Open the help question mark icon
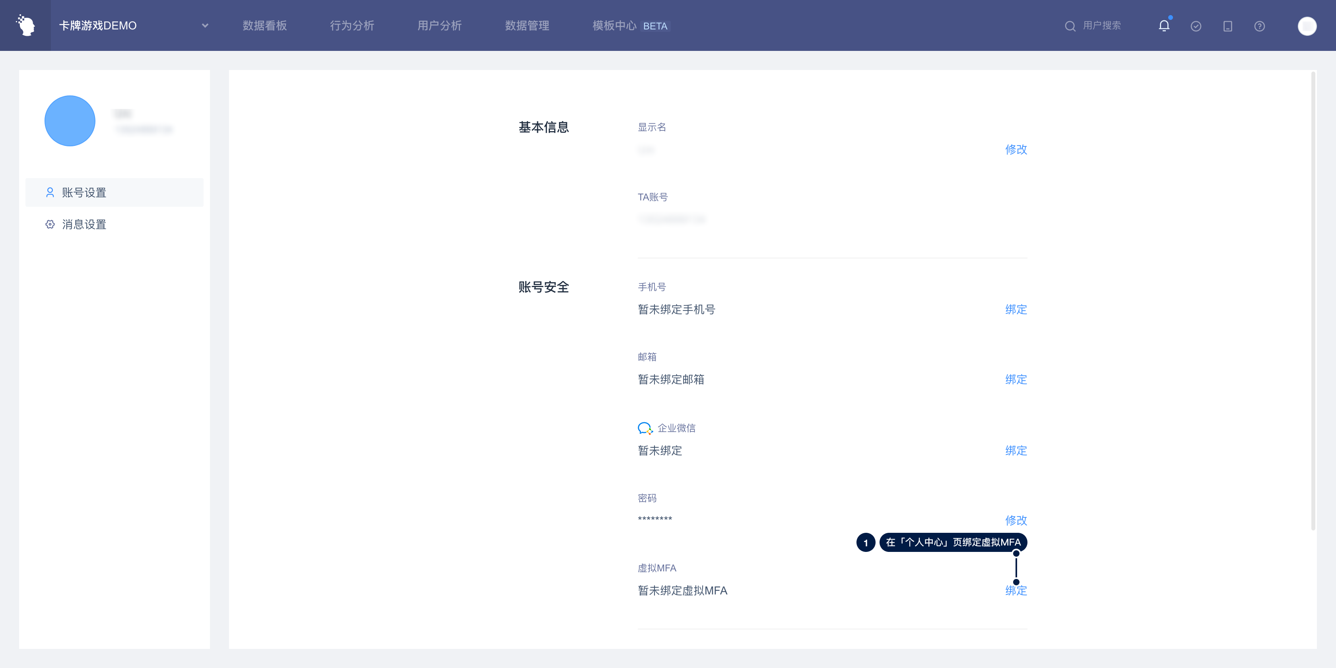Image resolution: width=1336 pixels, height=668 pixels. (1259, 26)
